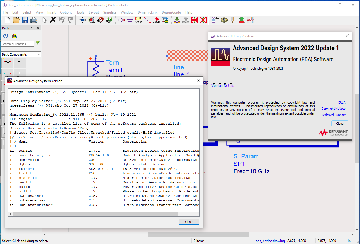Image resolution: width=360 pixels, height=244 pixels.
Task: Click the Zoom out by 2 icon
Action: pyautogui.click(x=109, y=20)
